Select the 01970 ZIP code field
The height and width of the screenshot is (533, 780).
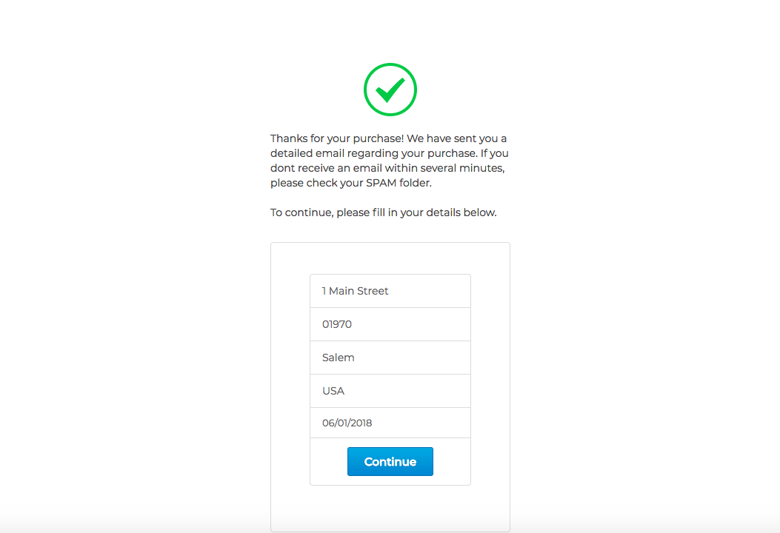point(390,324)
